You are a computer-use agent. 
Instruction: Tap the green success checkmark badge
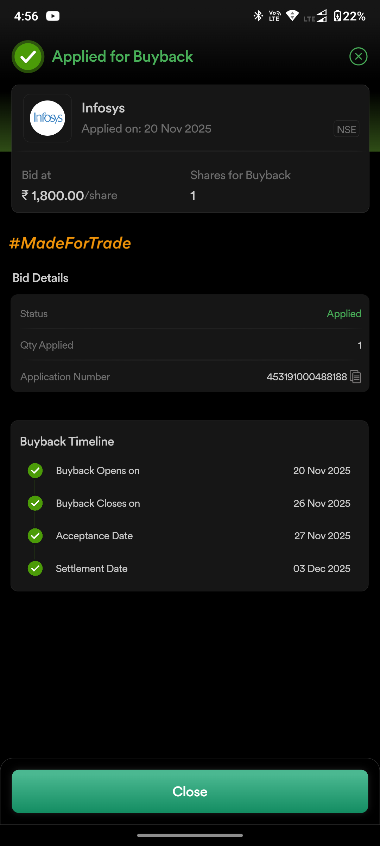(x=28, y=57)
